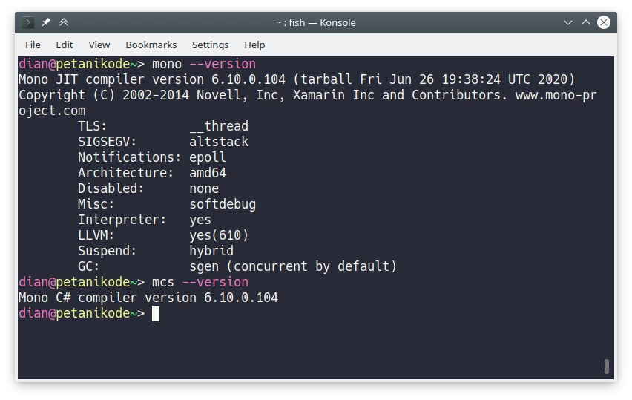Open the Konsole window menu icon

28,22
